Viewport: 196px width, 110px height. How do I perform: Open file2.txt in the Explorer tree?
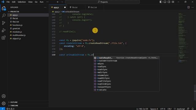[x=28, y=22]
